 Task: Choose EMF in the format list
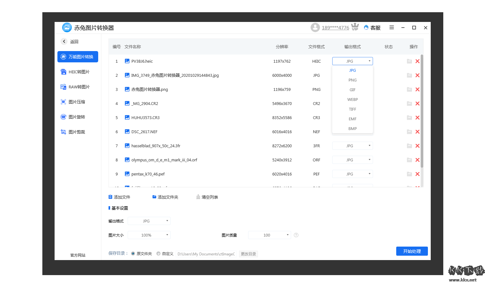coord(353,119)
